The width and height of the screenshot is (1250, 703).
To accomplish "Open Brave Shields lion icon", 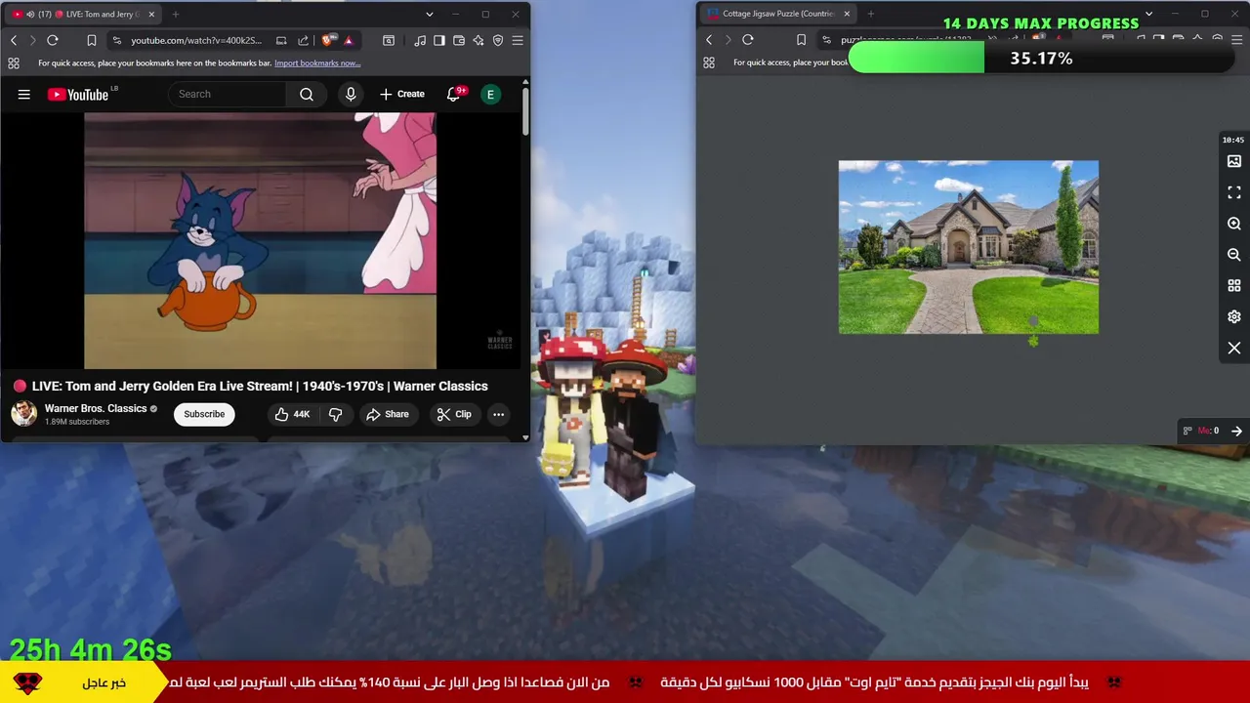I will pyautogui.click(x=328, y=40).
